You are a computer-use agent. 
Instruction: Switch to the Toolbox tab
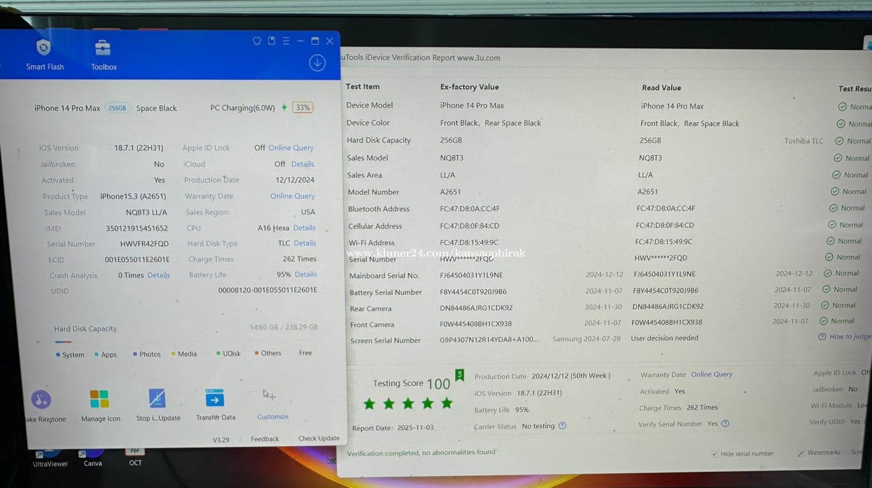(x=103, y=55)
